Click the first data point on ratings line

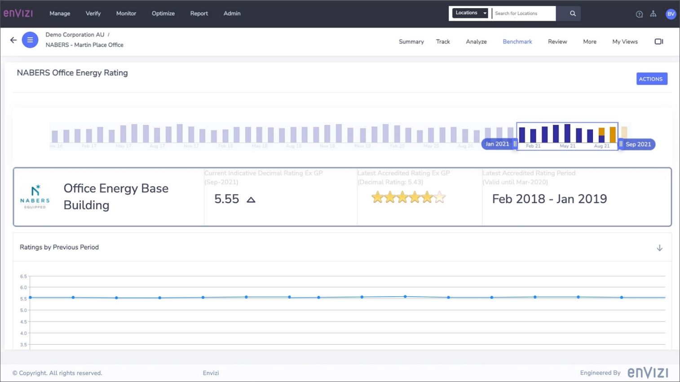[x=30, y=298]
